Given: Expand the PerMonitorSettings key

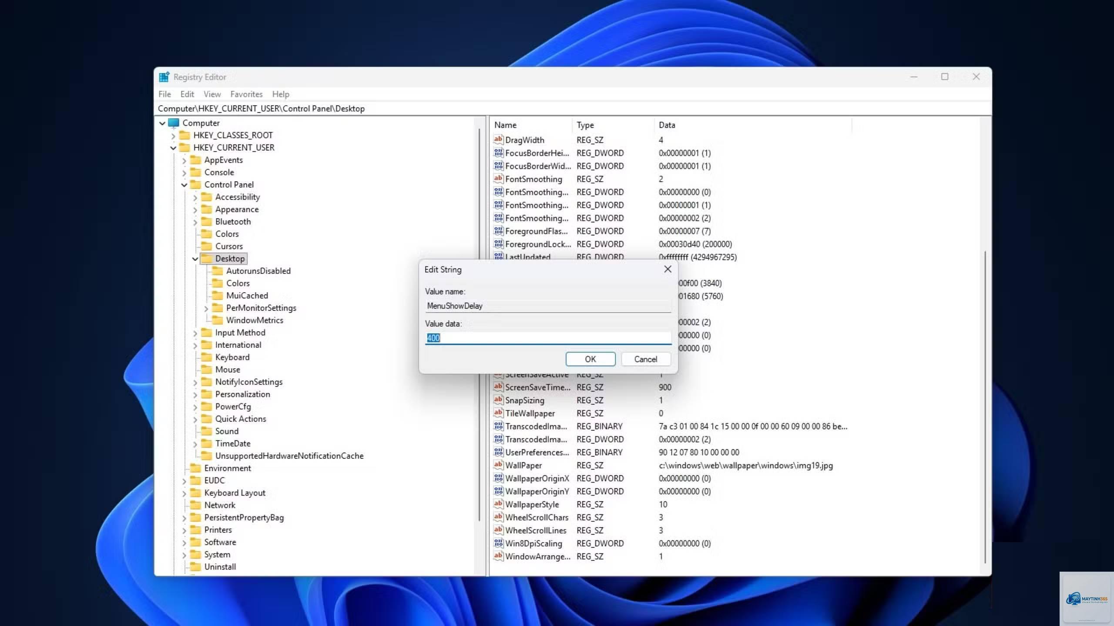Looking at the screenshot, I should (206, 308).
